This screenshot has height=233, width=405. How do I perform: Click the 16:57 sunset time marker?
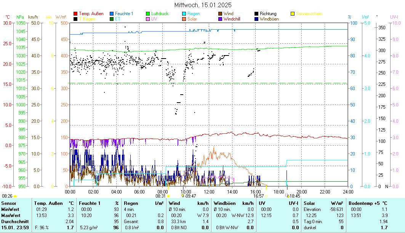click(x=259, y=196)
